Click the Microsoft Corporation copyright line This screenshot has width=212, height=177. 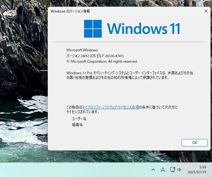coord(102,61)
